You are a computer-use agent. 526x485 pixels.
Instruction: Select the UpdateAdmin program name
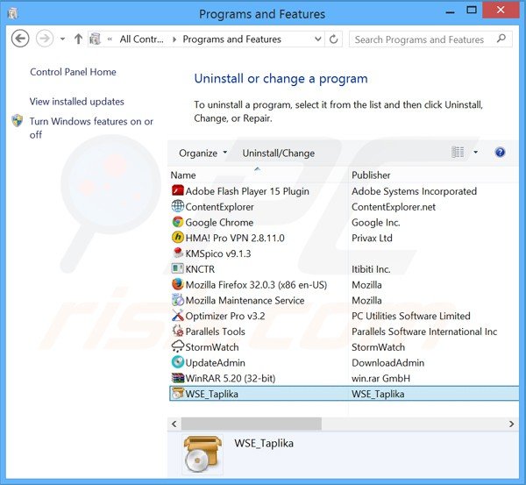pos(215,363)
